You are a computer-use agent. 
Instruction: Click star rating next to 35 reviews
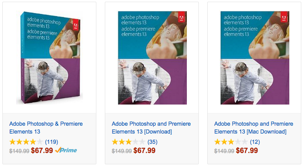(x=128, y=142)
